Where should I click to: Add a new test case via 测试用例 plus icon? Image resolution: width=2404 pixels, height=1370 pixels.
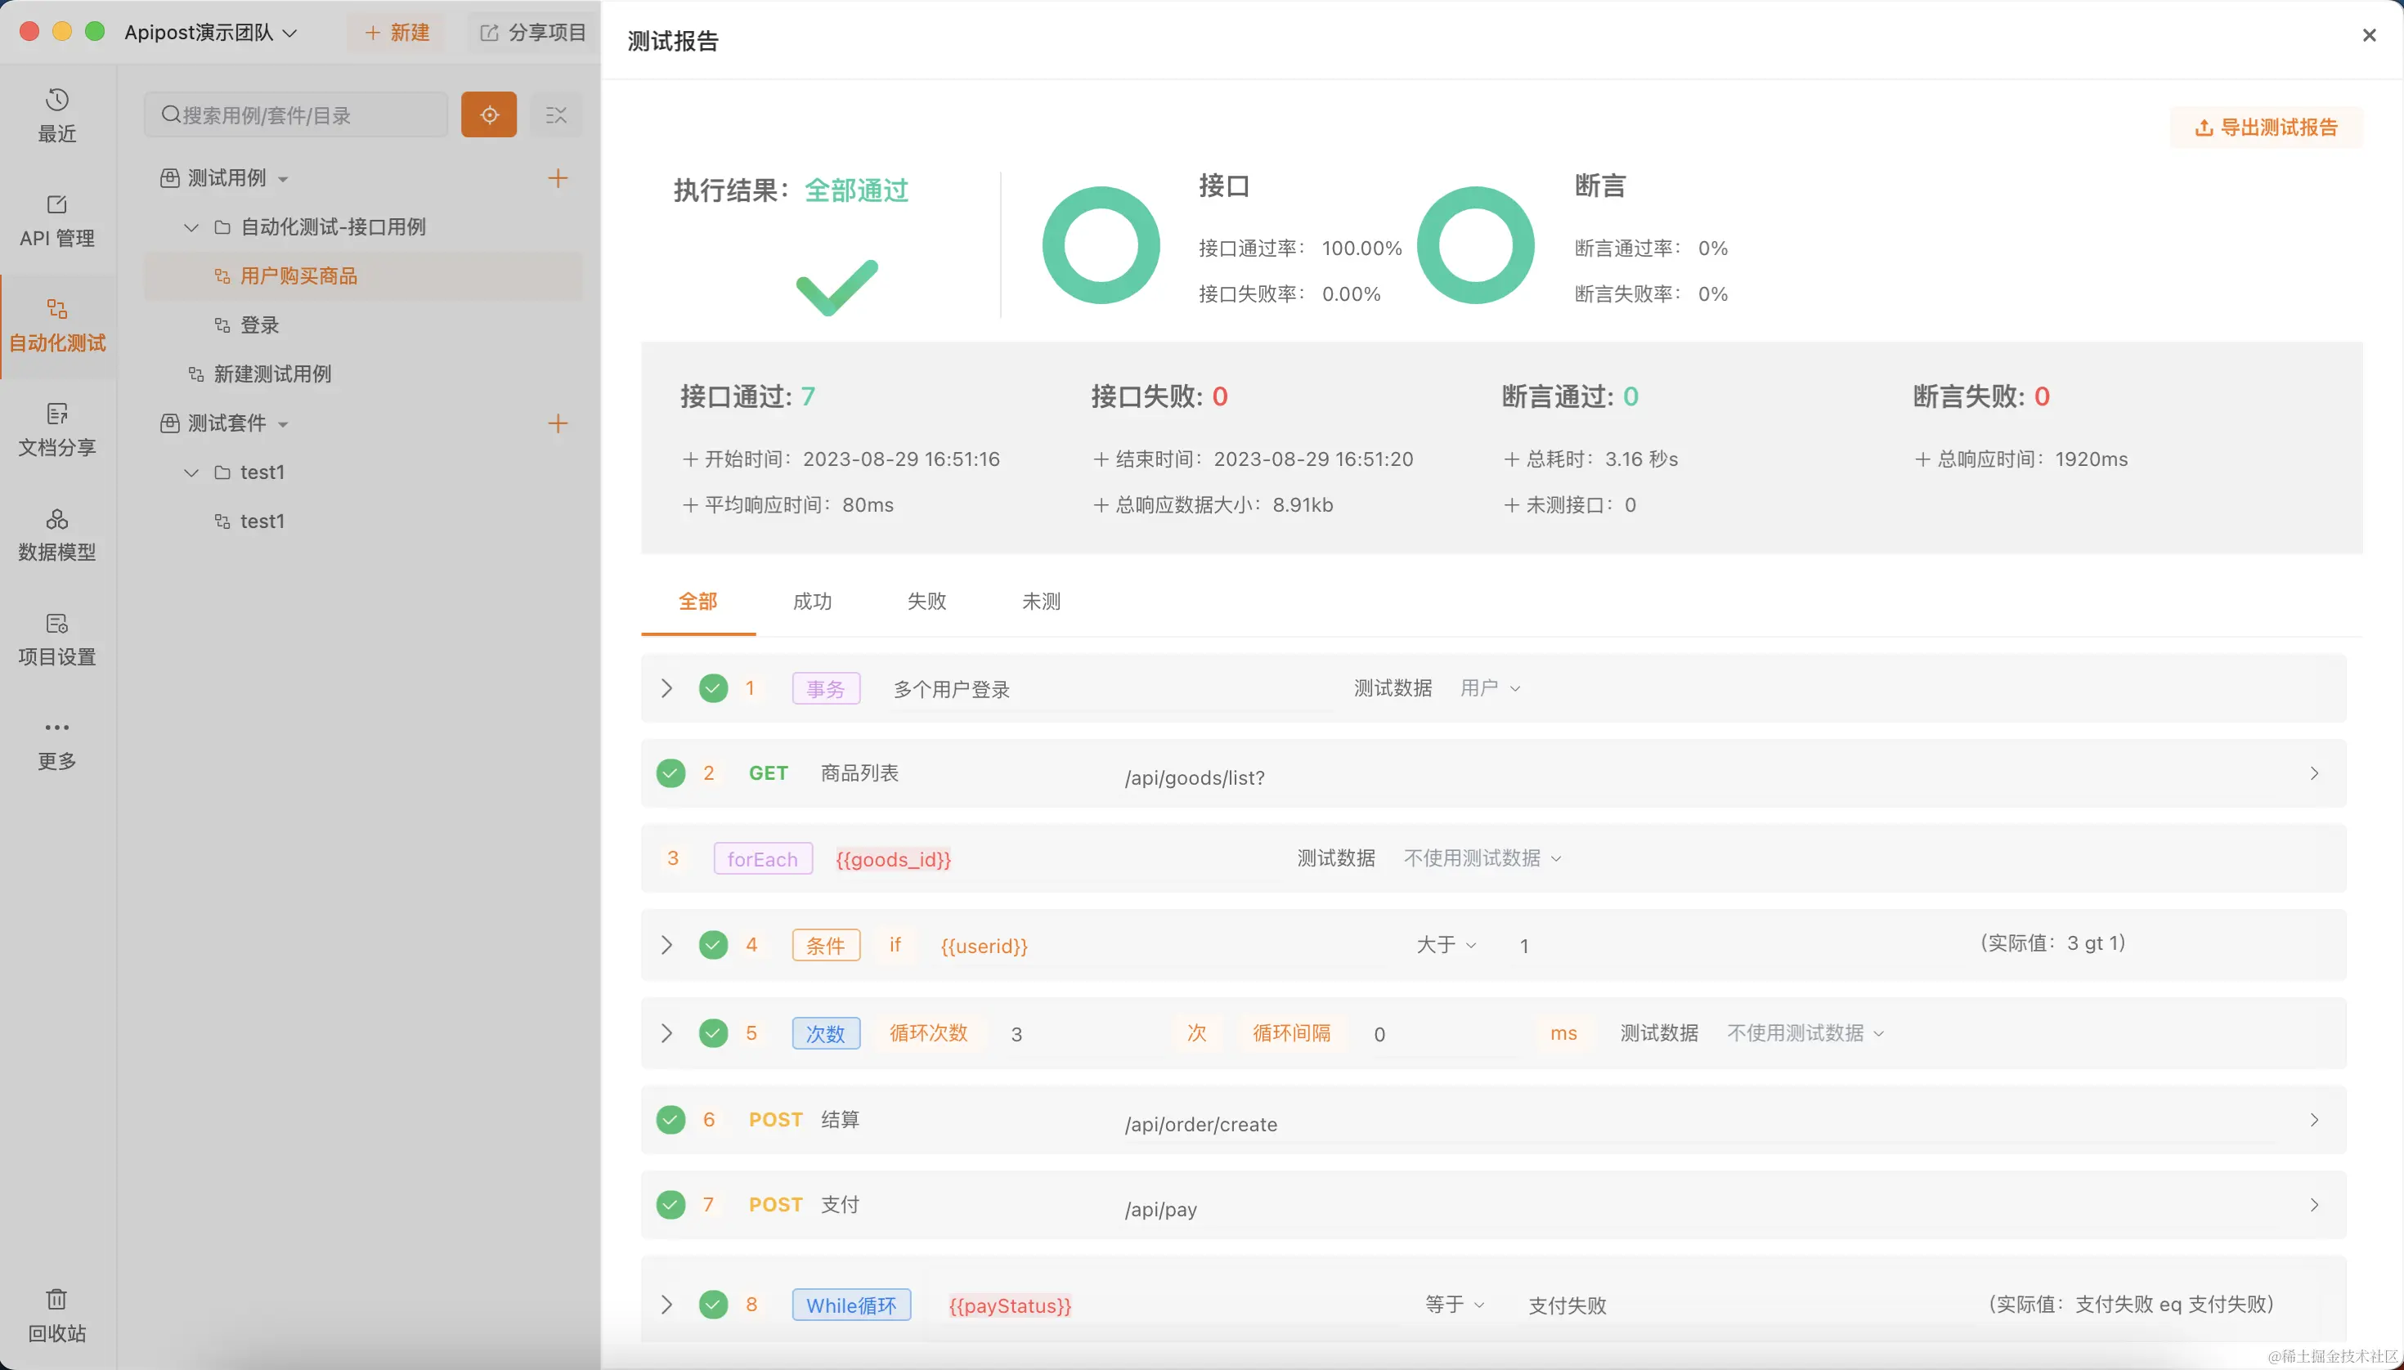(557, 178)
